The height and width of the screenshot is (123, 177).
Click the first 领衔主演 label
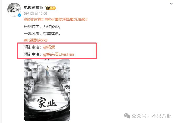point(32,47)
